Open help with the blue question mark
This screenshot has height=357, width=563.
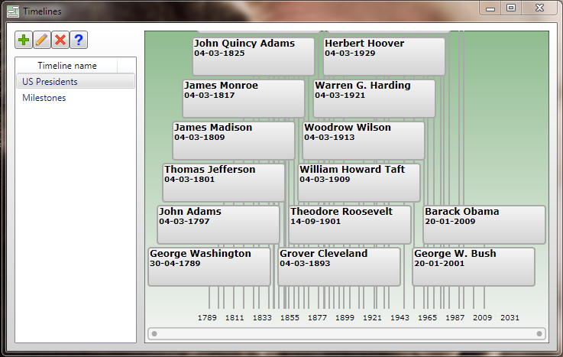coord(79,40)
